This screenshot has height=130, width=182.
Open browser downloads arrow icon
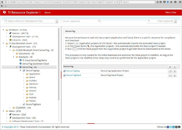pos(168,2)
